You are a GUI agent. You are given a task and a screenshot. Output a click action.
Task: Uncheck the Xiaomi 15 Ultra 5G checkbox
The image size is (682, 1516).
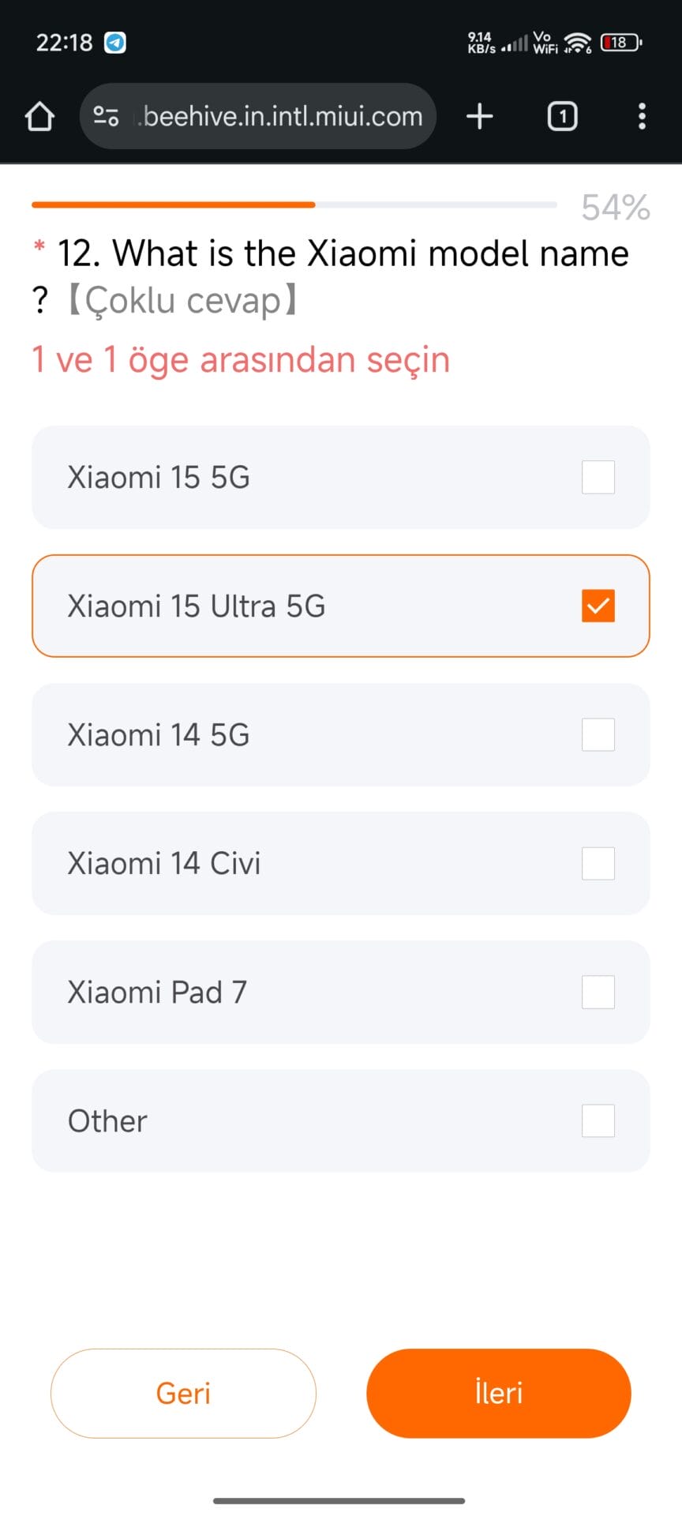click(x=598, y=606)
